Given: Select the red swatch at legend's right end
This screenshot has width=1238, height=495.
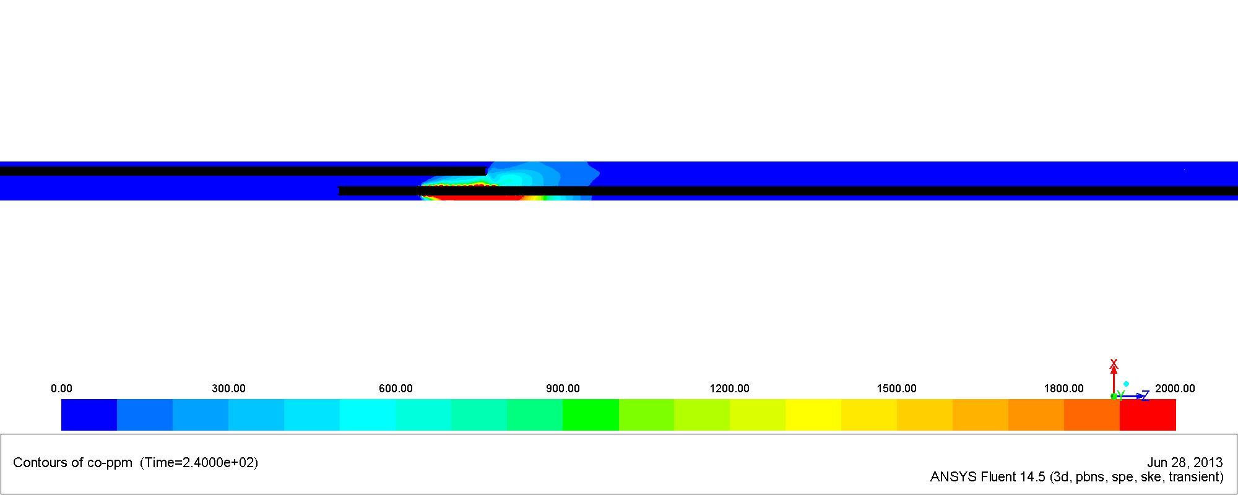Looking at the screenshot, I should (1148, 415).
